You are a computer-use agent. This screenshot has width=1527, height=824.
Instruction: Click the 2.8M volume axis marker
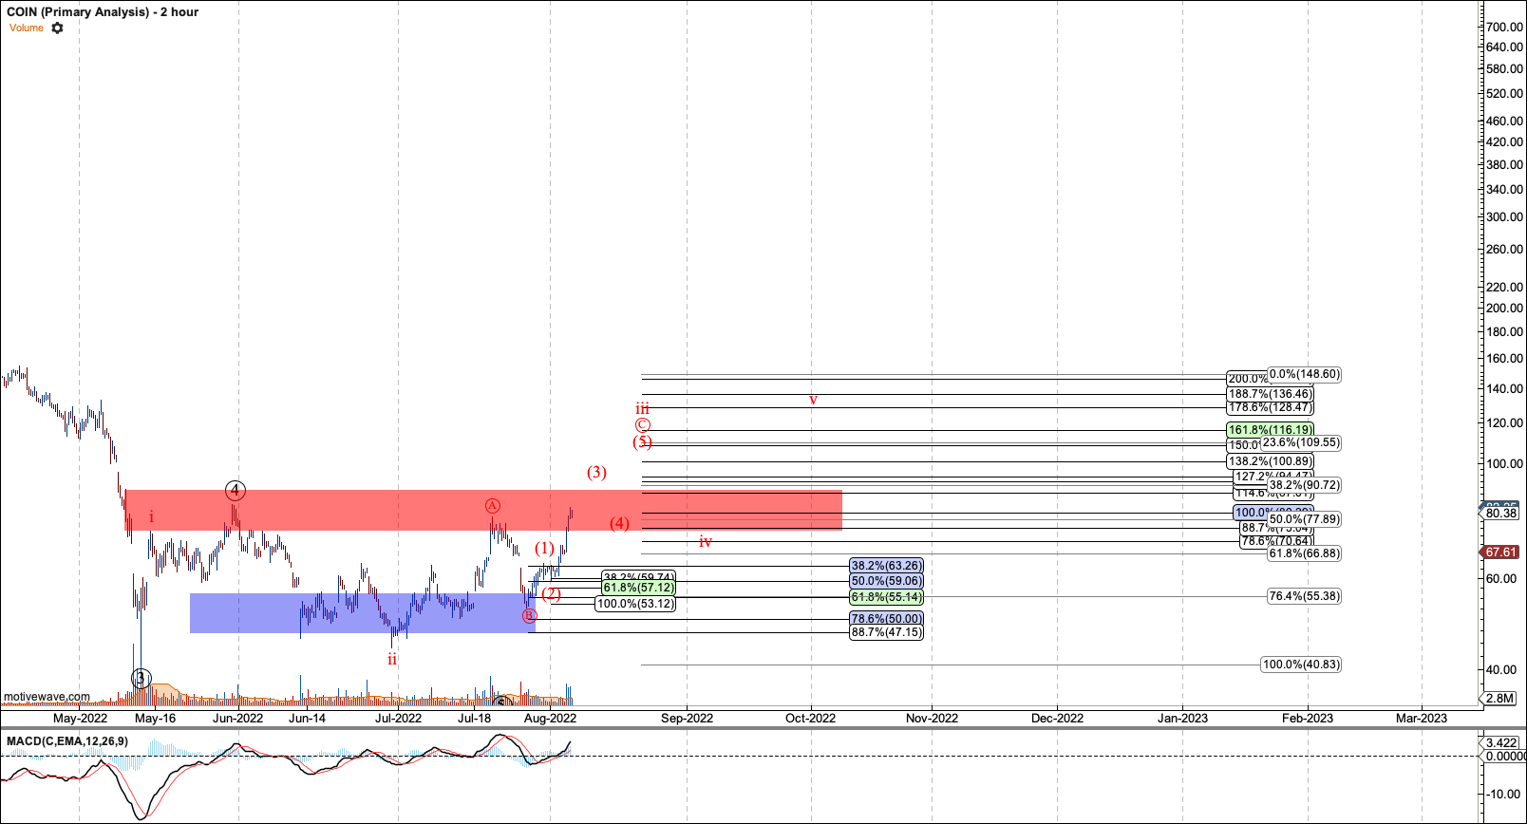click(x=1499, y=699)
